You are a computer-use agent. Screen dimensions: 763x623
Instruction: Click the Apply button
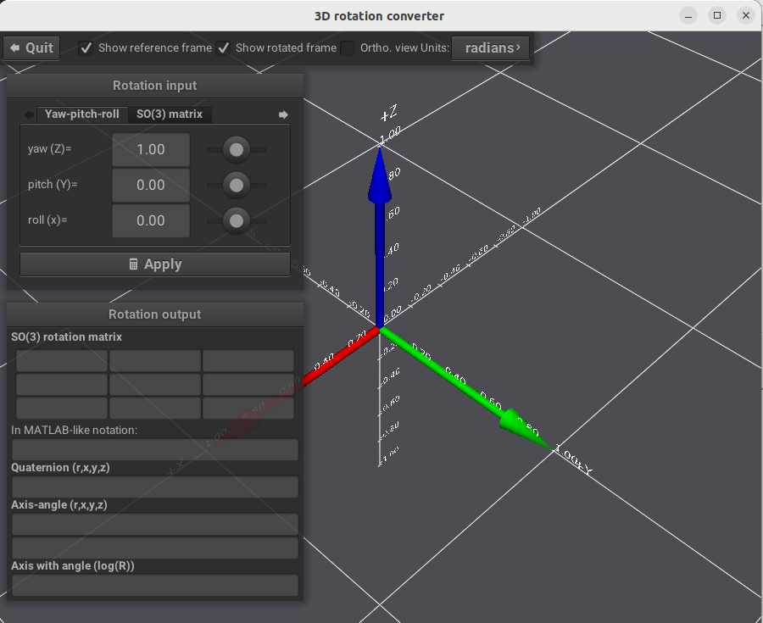(x=155, y=264)
